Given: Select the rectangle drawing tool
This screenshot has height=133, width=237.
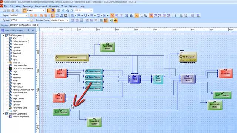Looking at the screenshot, I should click(x=57, y=16).
